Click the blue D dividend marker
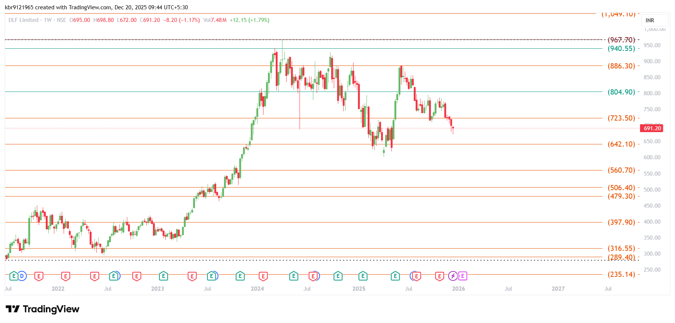 22,276
